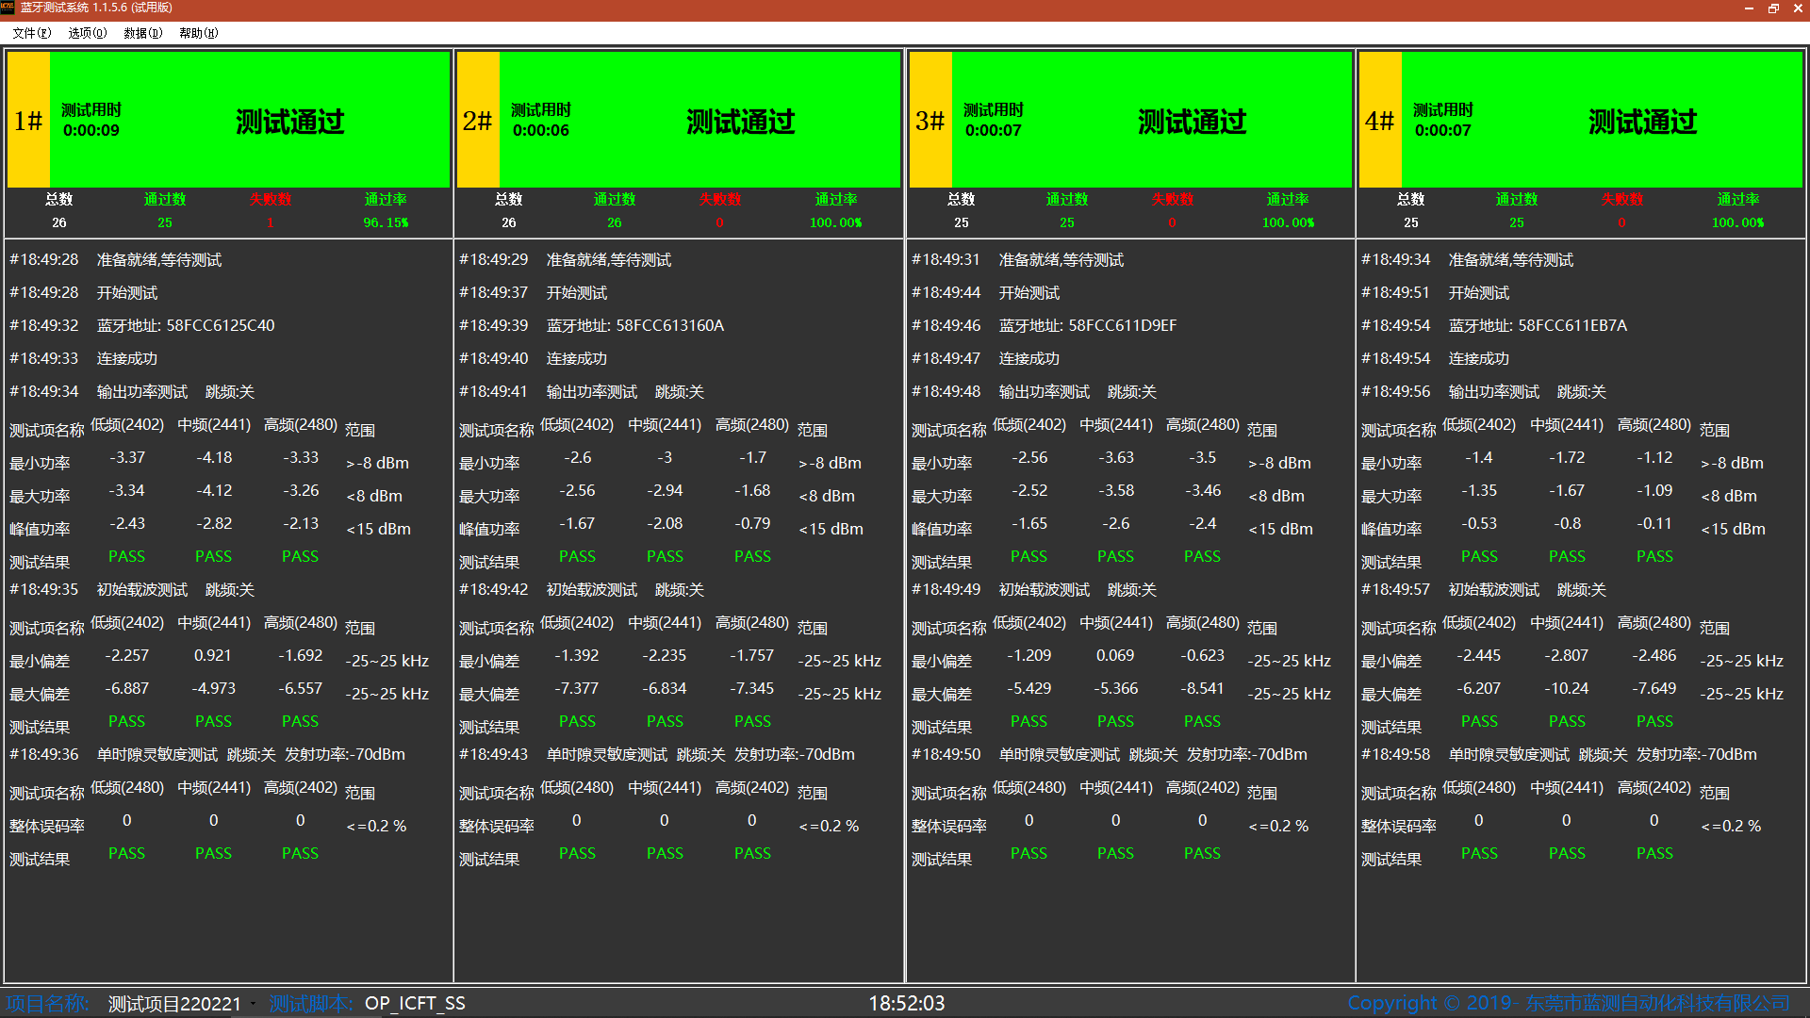The width and height of the screenshot is (1810, 1018).
Task: Open the 文件(F) menu
Action: coord(31,33)
